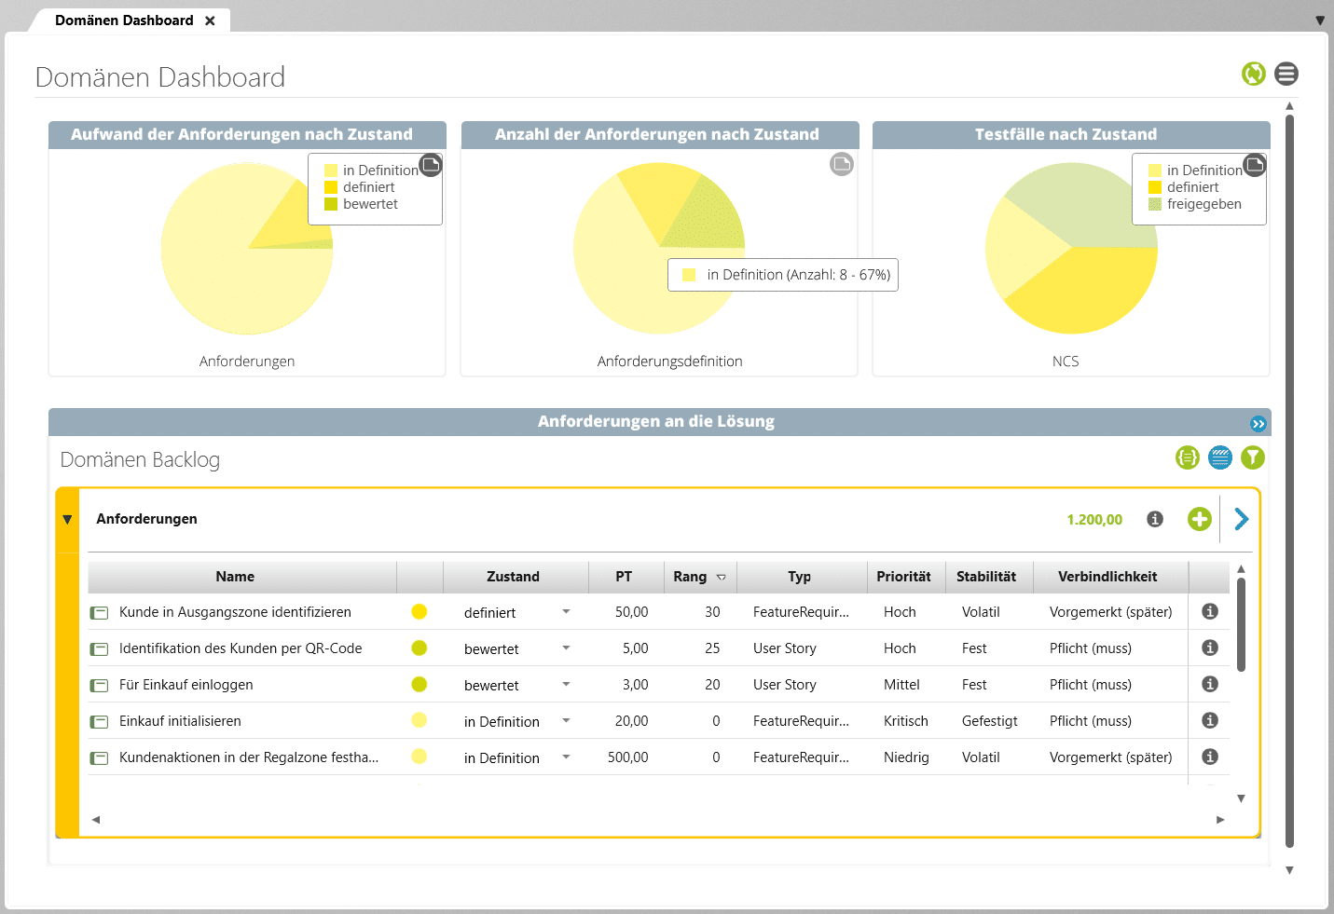
Task: Toggle legend on Anzahl der Anforderungen chart
Action: 842,165
